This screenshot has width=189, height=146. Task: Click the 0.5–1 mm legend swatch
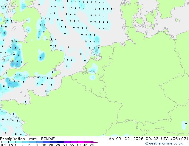coord(12,142)
